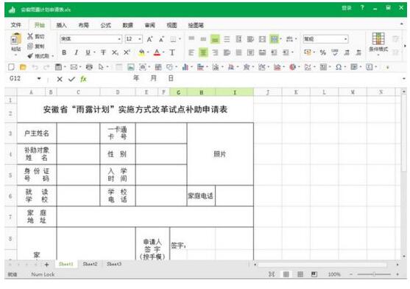410x289 pixels.
Task: Open the 插入 ribbon tab
Action: click(x=61, y=25)
